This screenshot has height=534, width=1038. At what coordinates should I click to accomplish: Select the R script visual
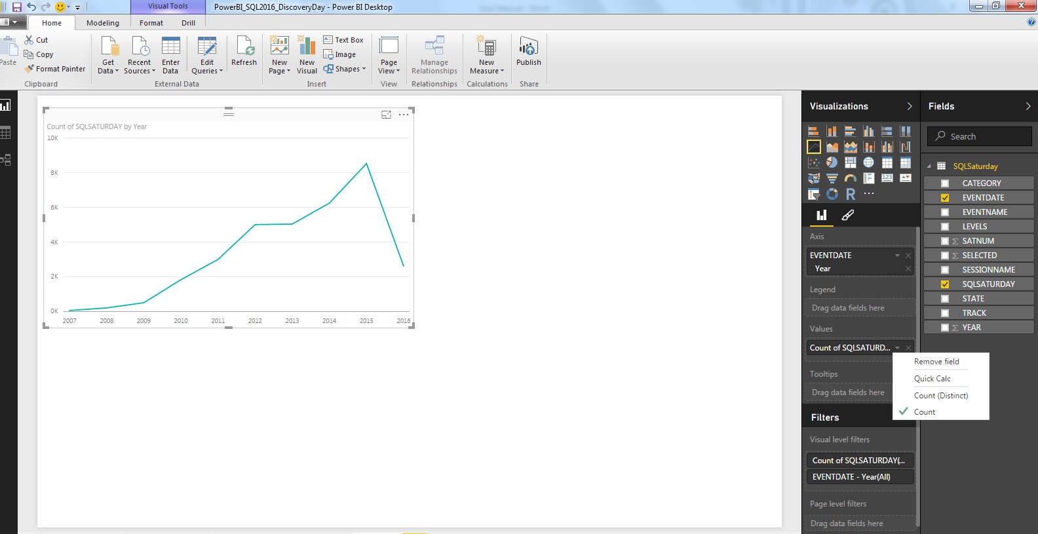pyautogui.click(x=850, y=194)
